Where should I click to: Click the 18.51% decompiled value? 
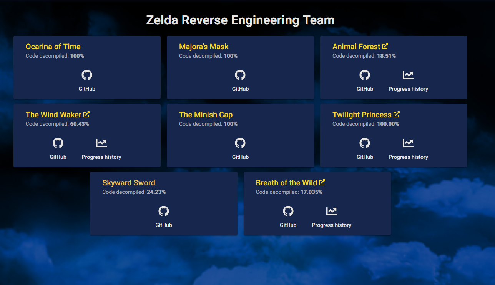[386, 56]
